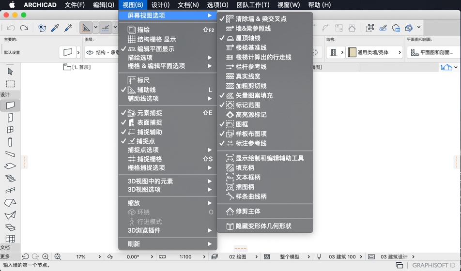The width and height of the screenshot is (461, 271).
Task: Open the 选项(O) menu
Action: (x=217, y=5)
